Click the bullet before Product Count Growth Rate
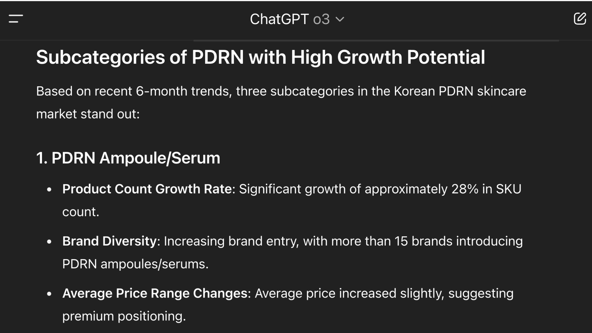592x333 pixels. click(x=49, y=189)
